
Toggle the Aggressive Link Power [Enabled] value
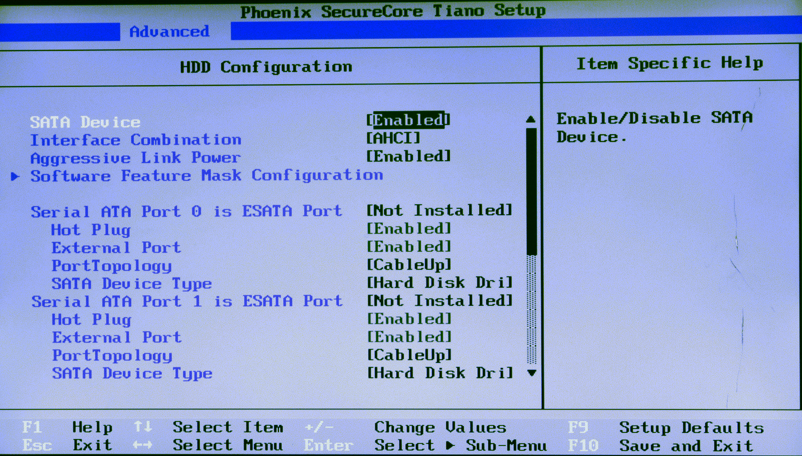point(409,157)
